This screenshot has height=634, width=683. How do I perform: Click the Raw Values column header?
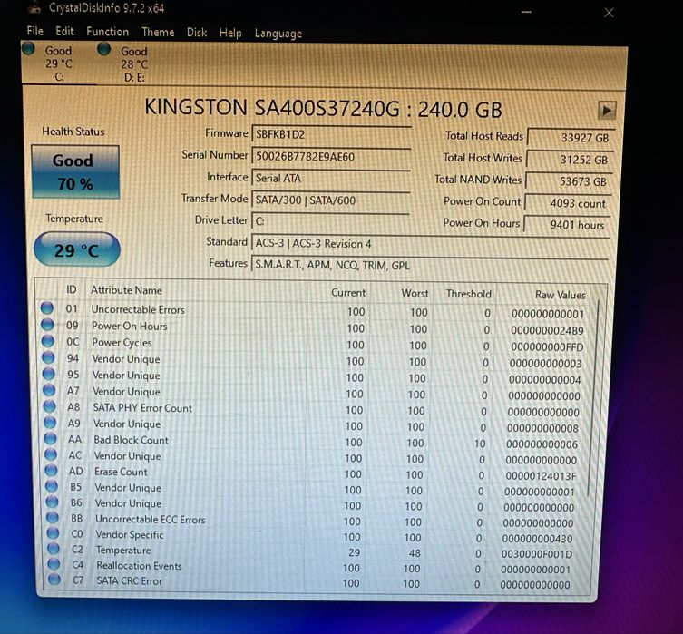point(561,295)
